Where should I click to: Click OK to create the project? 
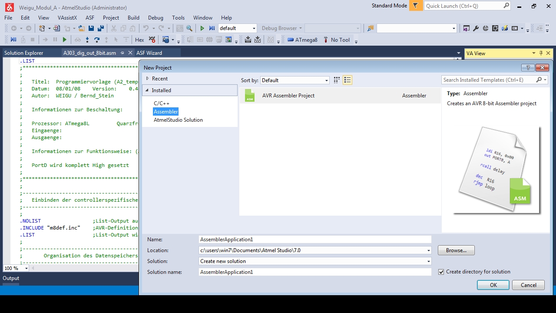click(x=493, y=285)
